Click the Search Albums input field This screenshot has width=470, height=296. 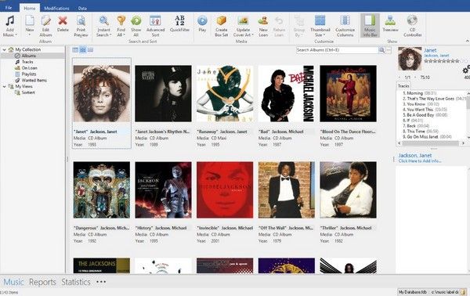point(337,50)
